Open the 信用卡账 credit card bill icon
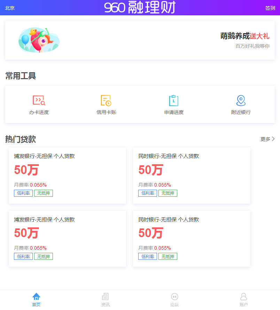The width and height of the screenshot is (280, 310). pos(106,101)
